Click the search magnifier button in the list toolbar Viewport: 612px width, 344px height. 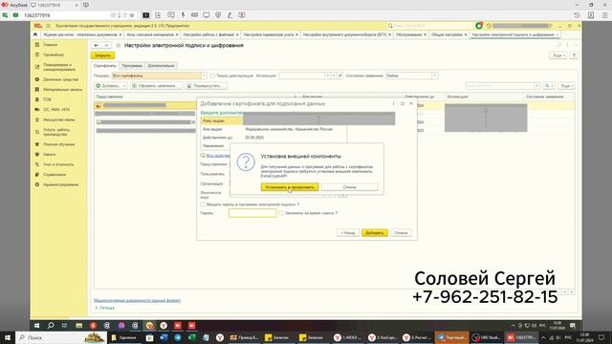click(x=549, y=86)
